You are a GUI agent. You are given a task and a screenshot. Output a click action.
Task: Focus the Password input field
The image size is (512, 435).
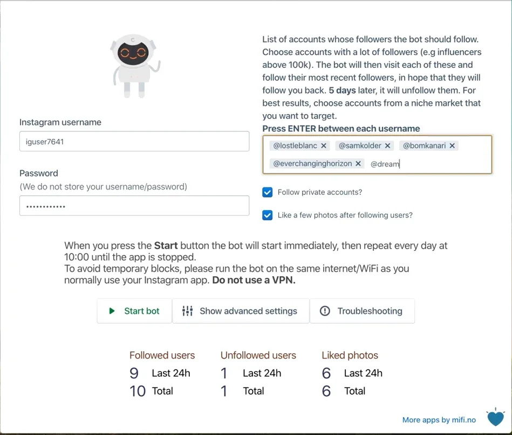134,206
